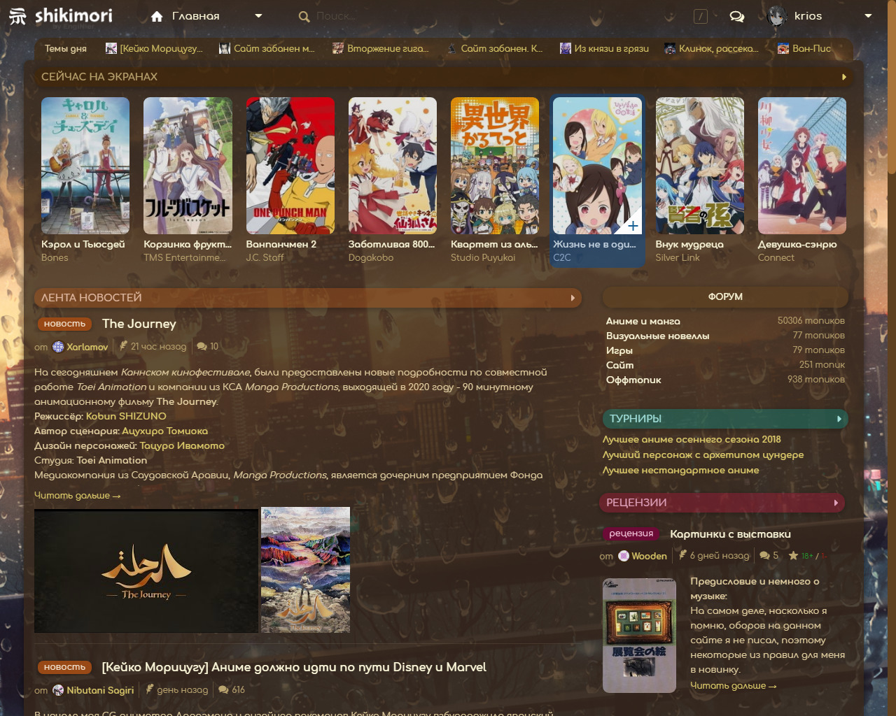Viewport: 896px width, 716px height.
Task: Click the рецензия tag label
Action: 631,534
